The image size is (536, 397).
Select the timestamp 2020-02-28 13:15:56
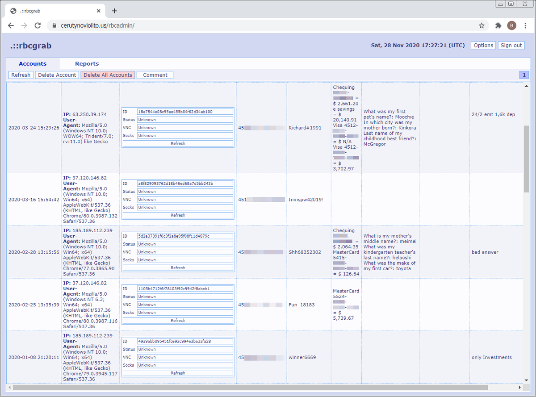34,252
